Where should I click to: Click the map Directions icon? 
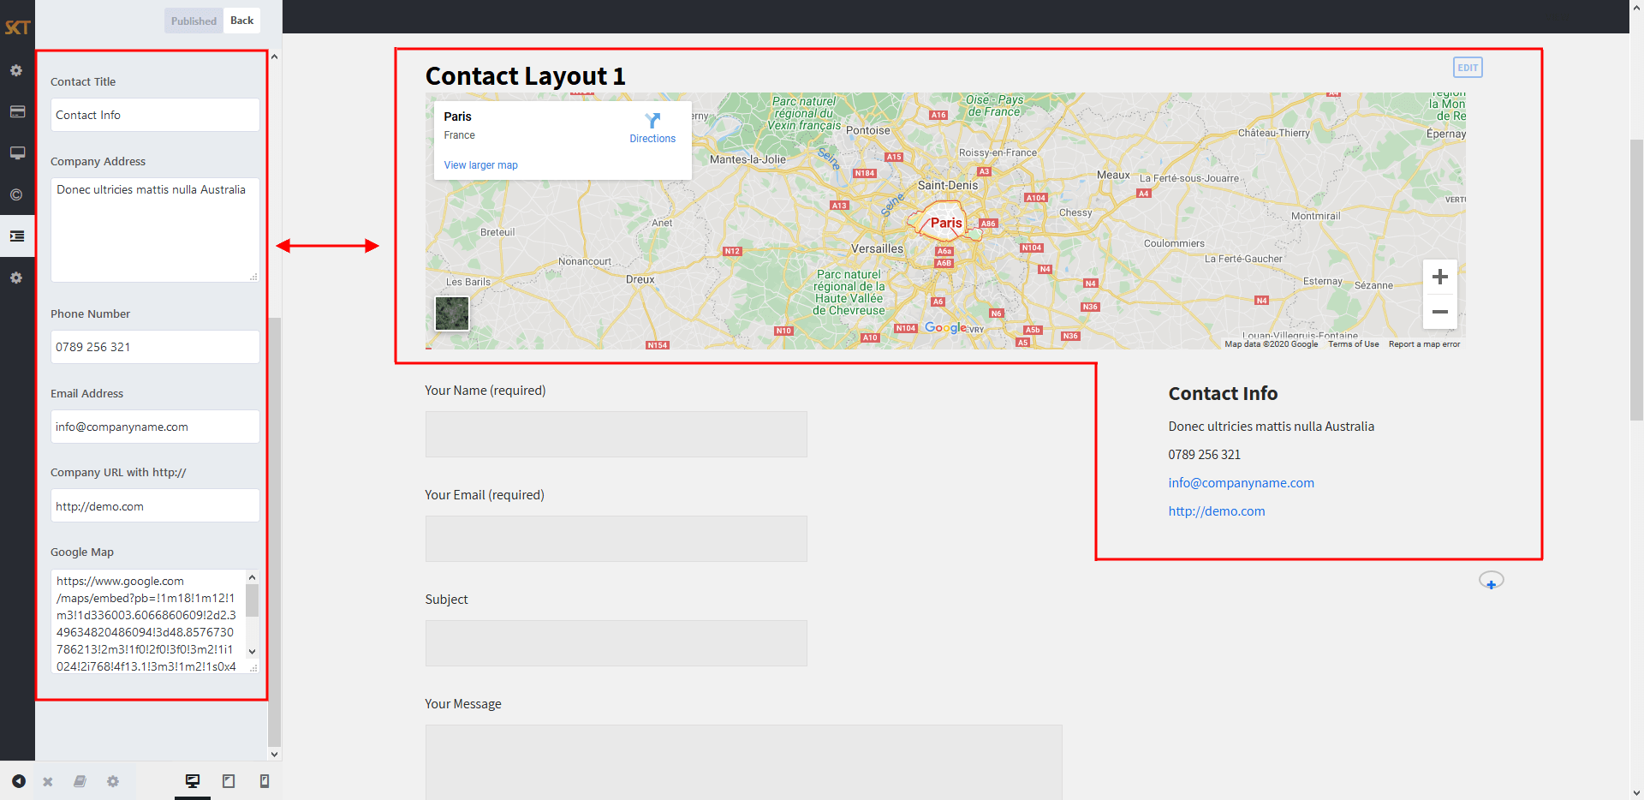click(x=652, y=121)
